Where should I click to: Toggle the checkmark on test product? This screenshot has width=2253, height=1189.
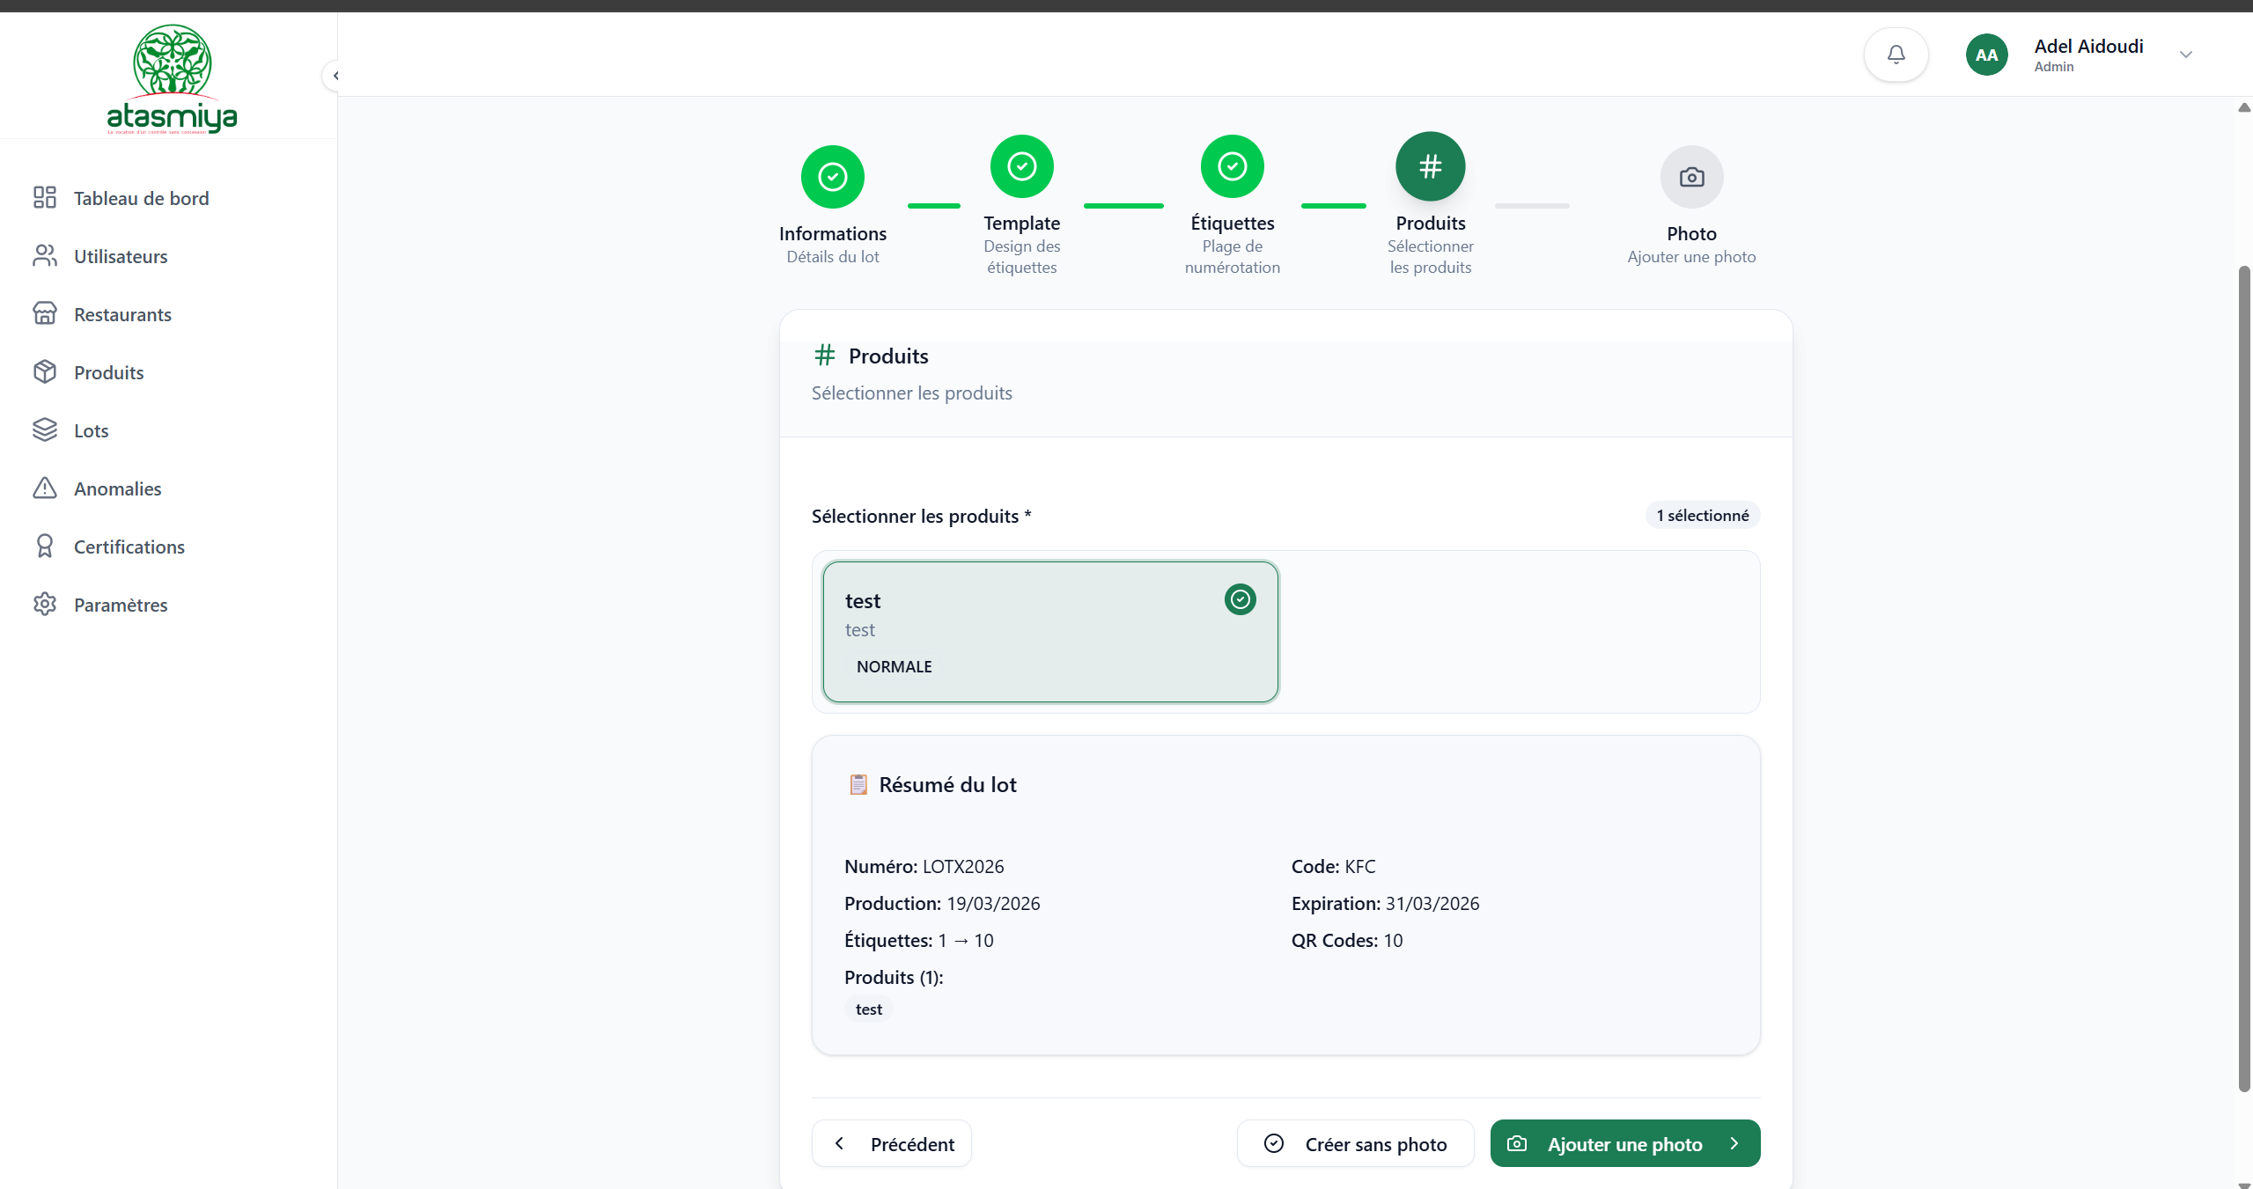[x=1240, y=599]
